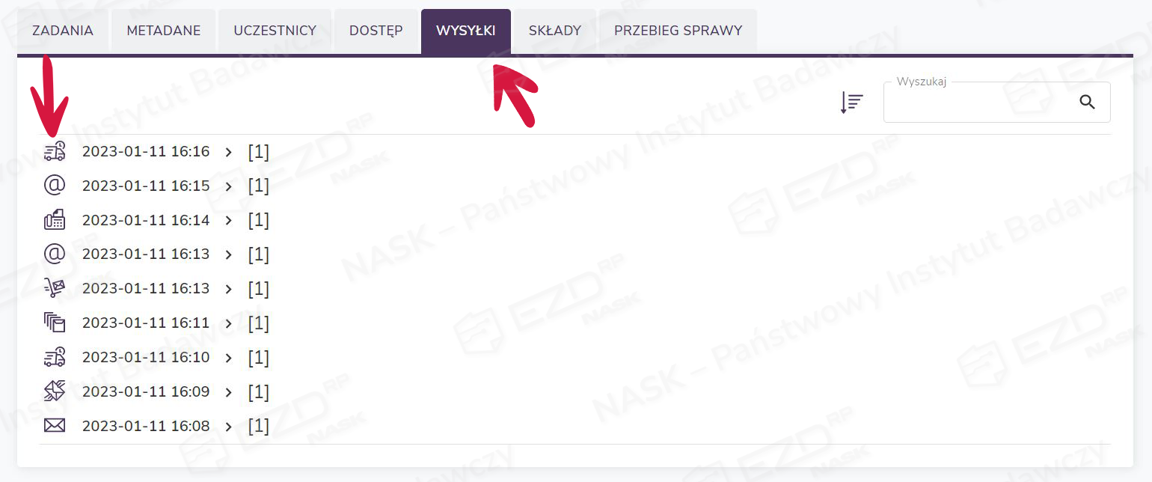Open the PRZEBIEG SPRAWY tab

[678, 31]
